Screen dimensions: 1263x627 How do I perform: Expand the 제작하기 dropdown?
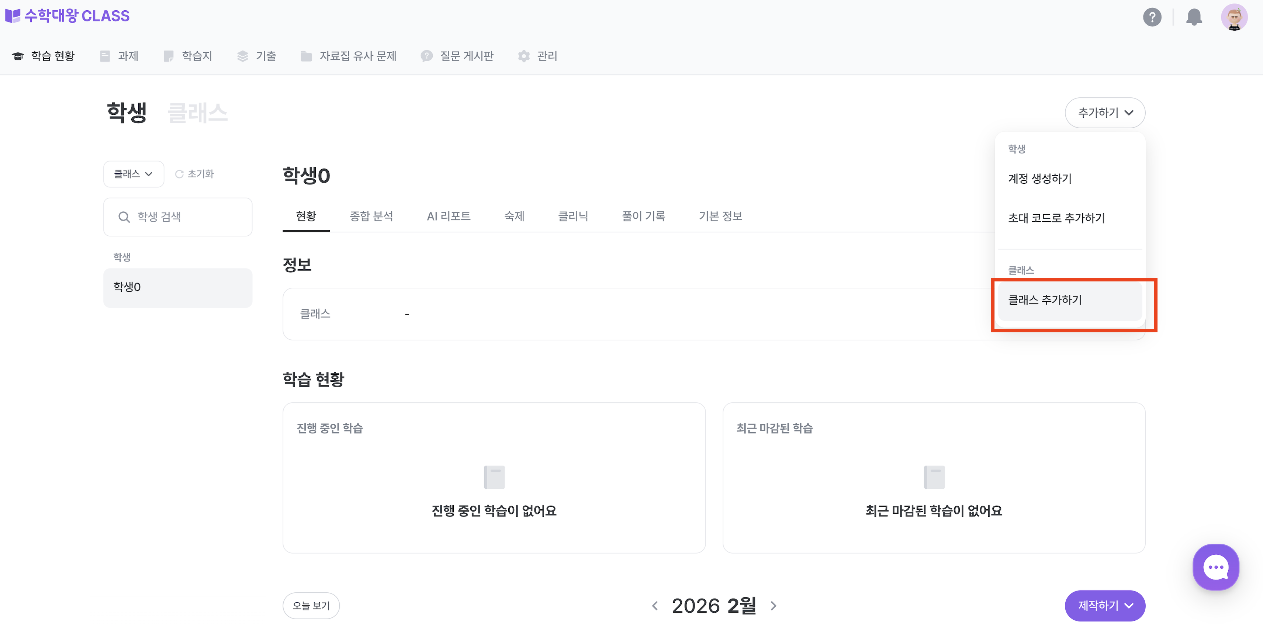click(1105, 606)
